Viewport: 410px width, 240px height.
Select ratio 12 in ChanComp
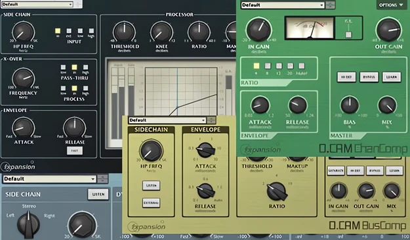point(279,65)
